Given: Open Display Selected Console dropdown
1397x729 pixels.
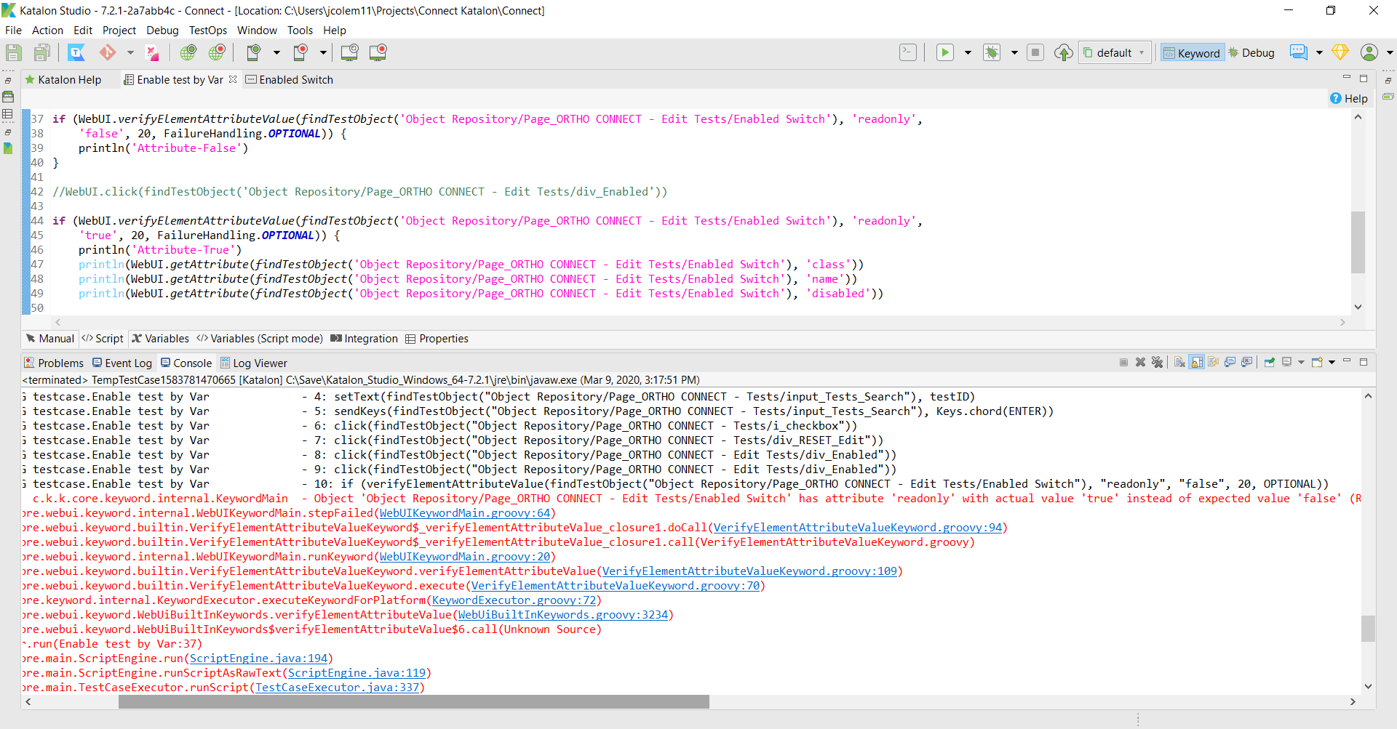Looking at the screenshot, I should pos(1302,363).
